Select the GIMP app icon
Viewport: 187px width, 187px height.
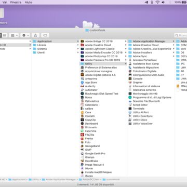[82, 150]
